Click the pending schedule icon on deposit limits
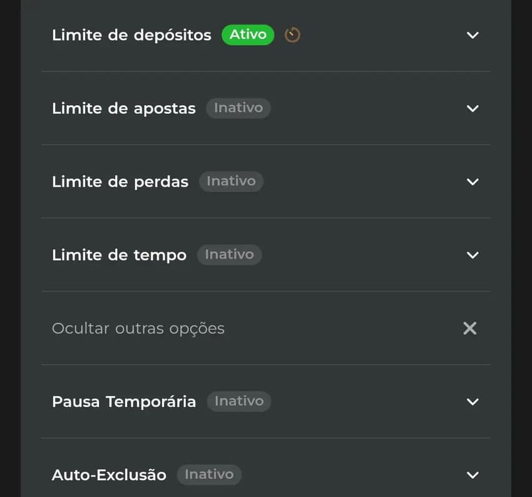Screen dimensions: 532x497 (292, 36)
